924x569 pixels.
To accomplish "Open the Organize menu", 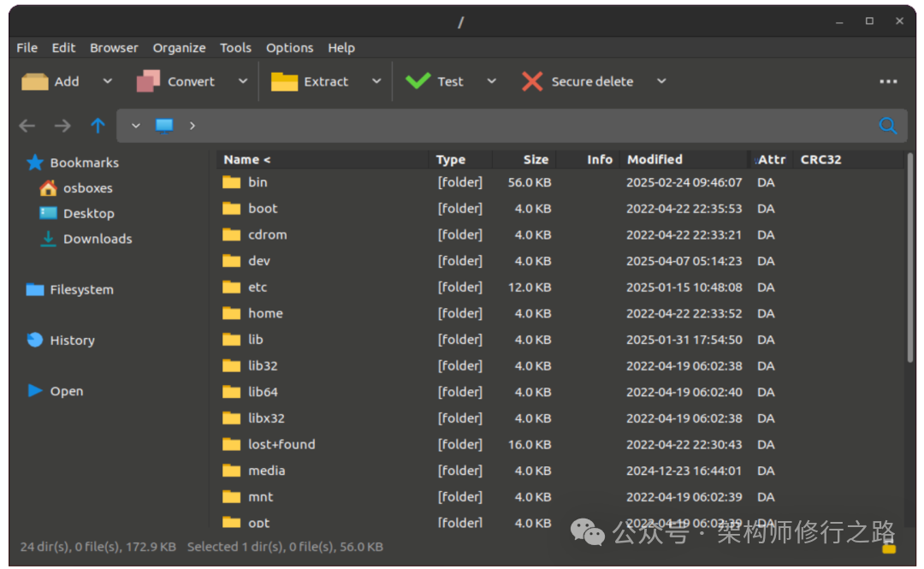I will pos(179,48).
